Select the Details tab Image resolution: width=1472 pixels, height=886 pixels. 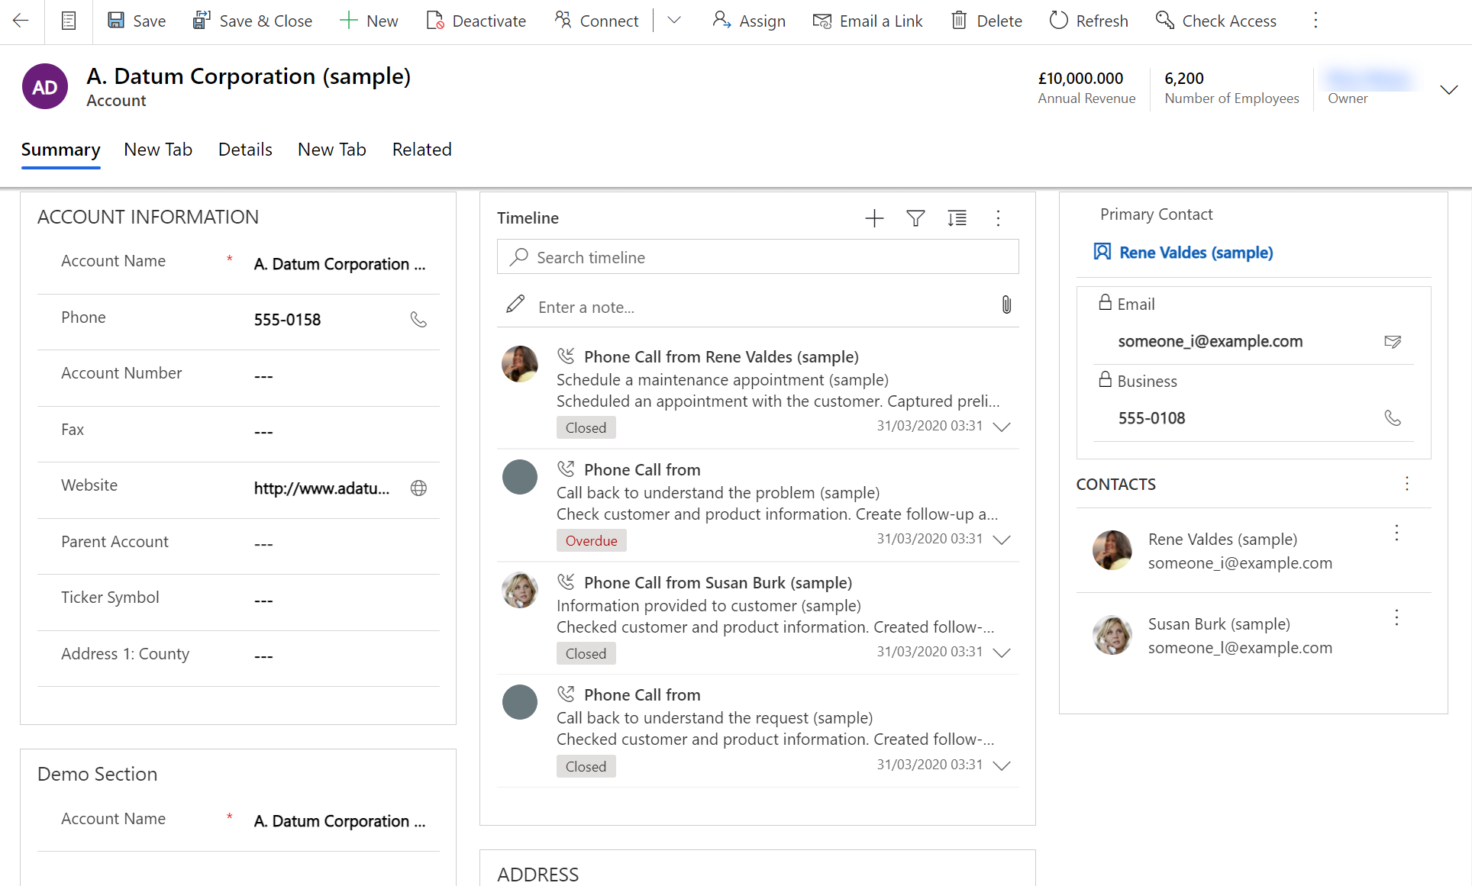click(244, 150)
